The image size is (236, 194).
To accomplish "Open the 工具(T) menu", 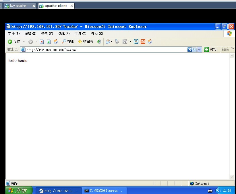I will click(80, 34).
